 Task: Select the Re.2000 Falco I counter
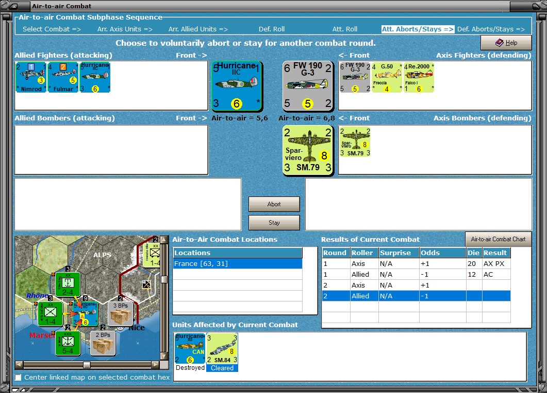(x=419, y=77)
